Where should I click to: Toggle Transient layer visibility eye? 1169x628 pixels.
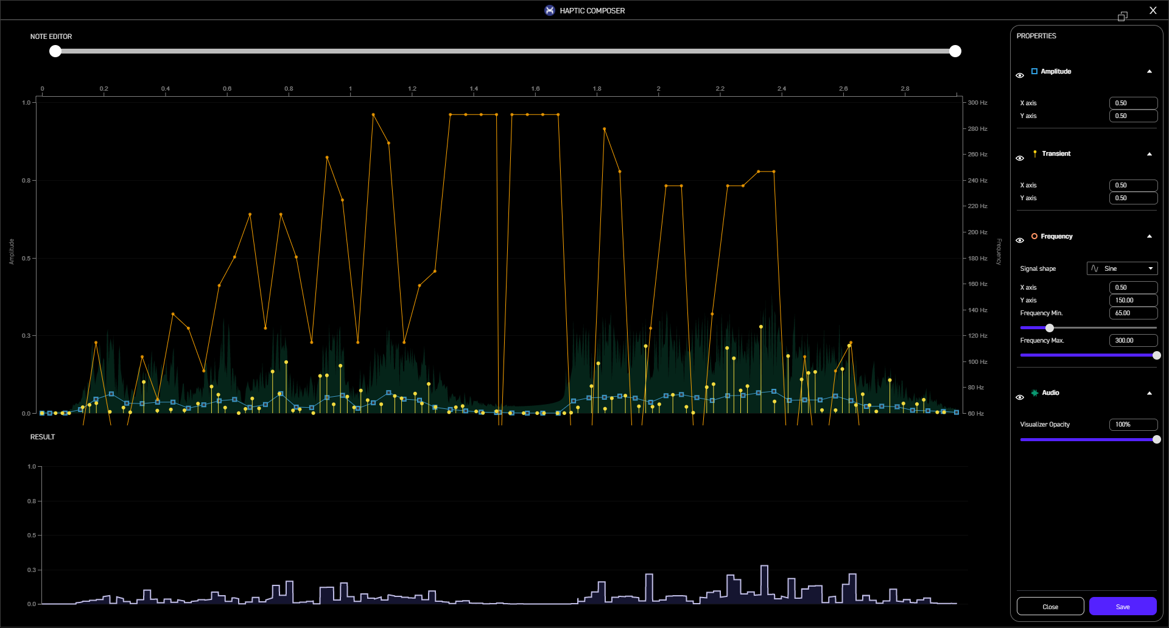point(1020,158)
